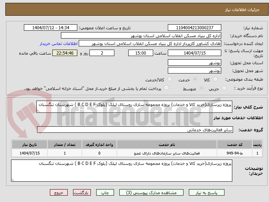Click the تاریخ نیاز column header
Viewport: 269px width, 202px height.
pyautogui.click(x=30, y=145)
